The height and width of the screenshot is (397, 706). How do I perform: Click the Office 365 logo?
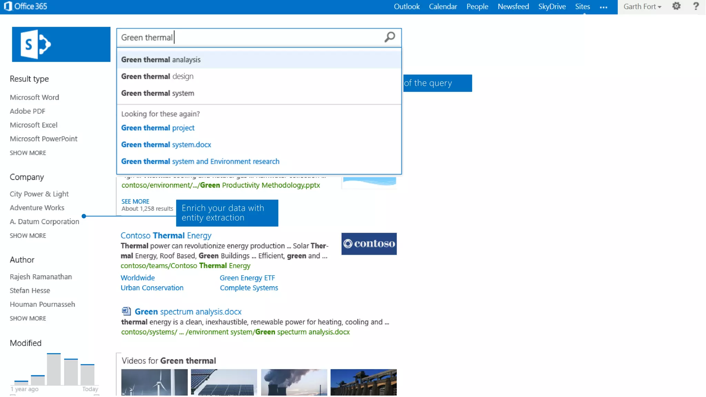26,7
